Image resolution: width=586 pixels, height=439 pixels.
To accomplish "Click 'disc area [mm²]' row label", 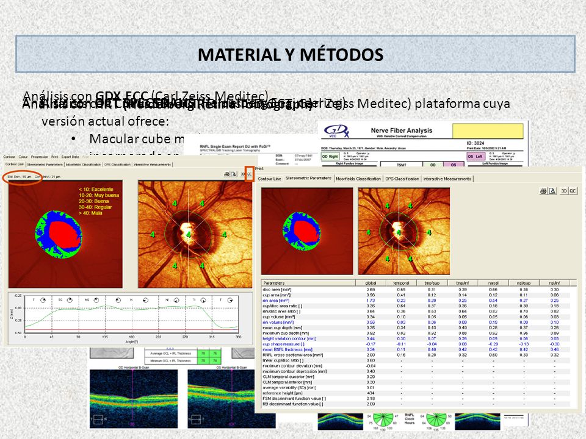I will pyautogui.click(x=277, y=289).
